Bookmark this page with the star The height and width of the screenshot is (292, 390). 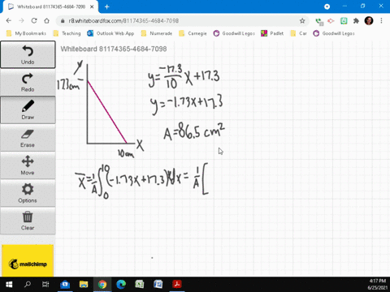[x=302, y=21]
